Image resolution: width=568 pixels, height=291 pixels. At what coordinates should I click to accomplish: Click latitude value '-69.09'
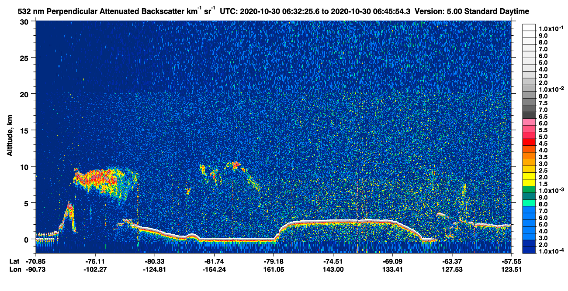[x=392, y=261]
